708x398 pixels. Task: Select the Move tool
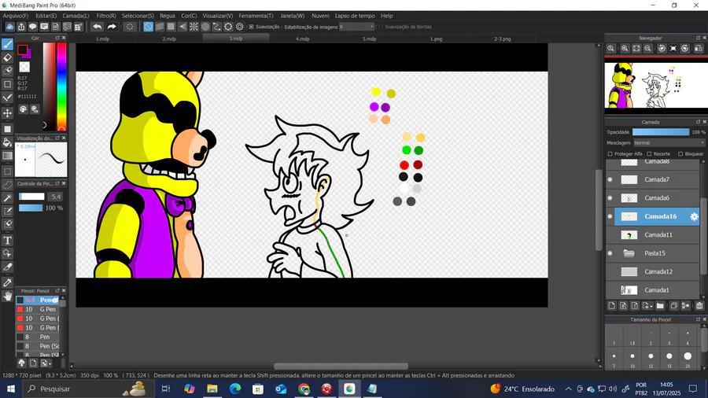pos(7,112)
